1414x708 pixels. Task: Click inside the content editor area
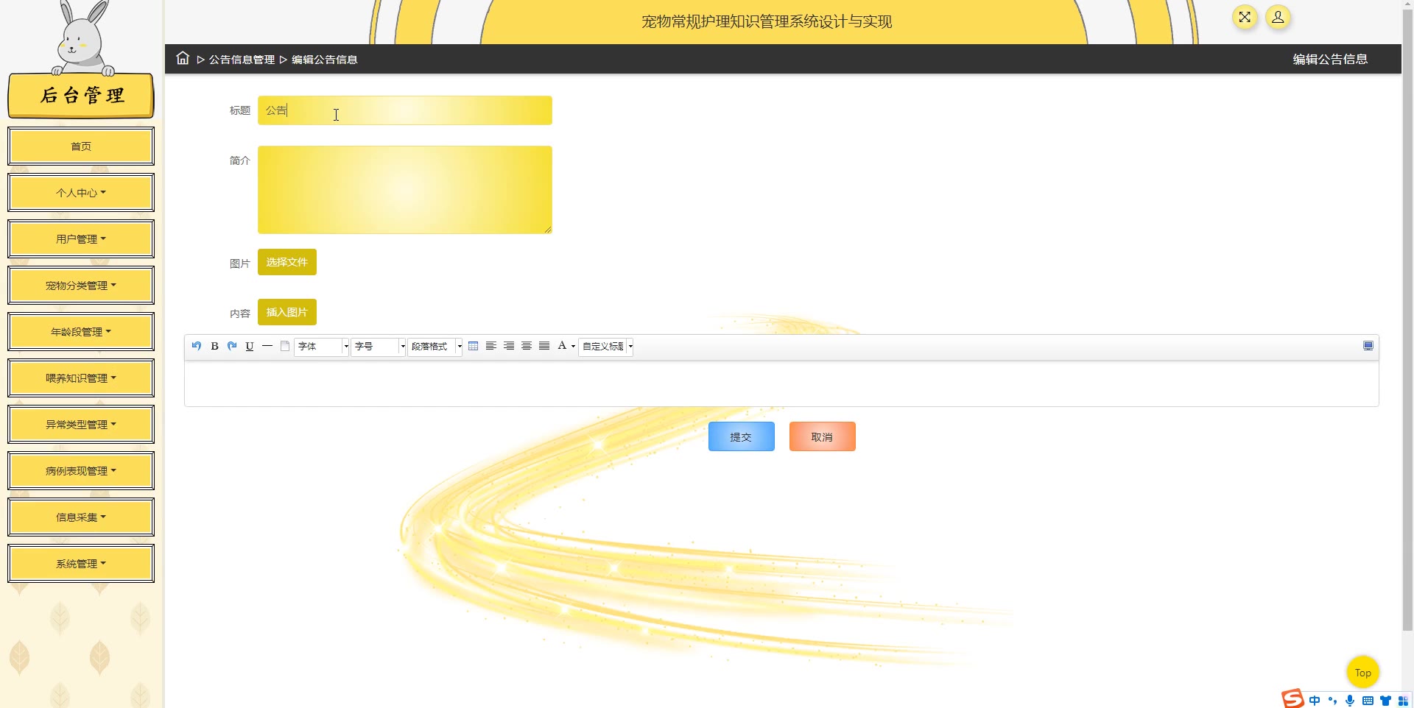pos(781,383)
